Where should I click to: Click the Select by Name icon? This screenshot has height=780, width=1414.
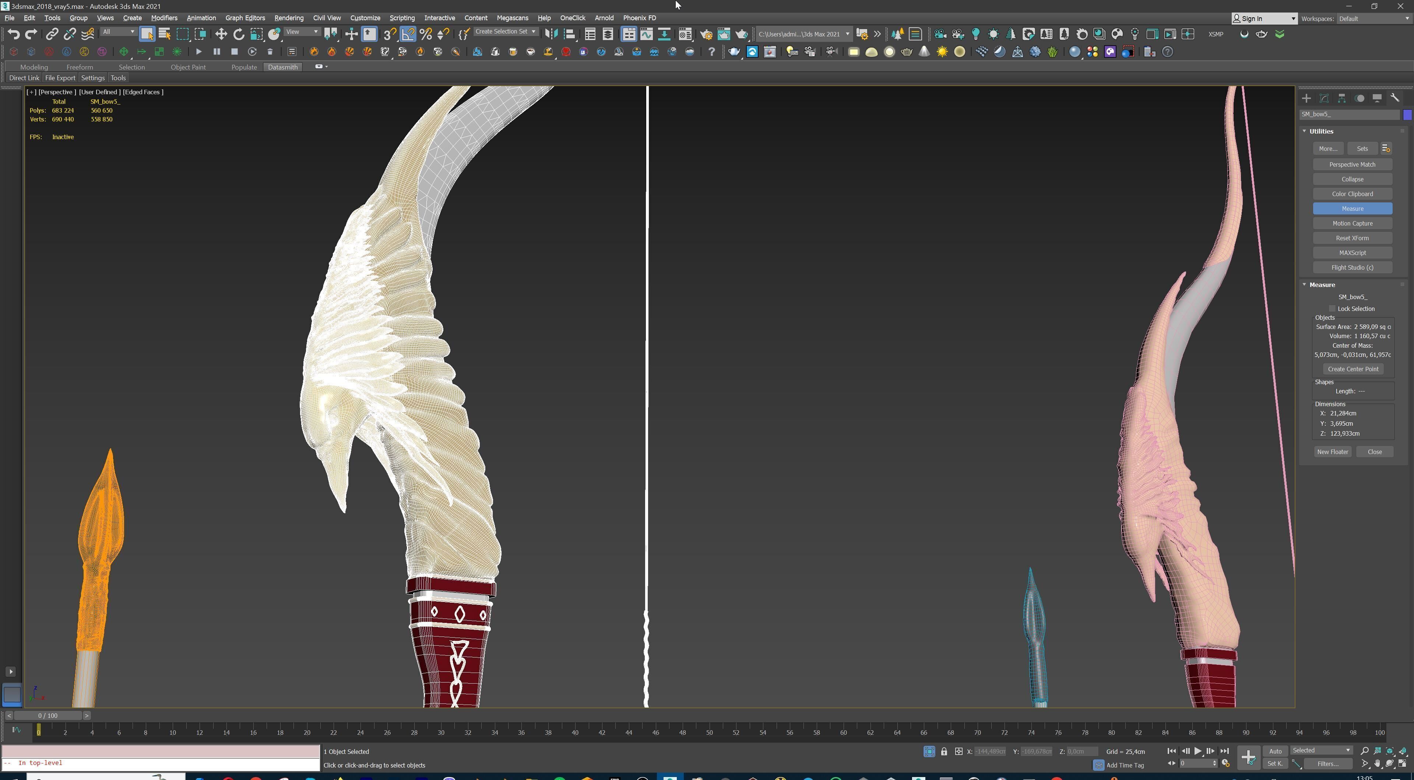164,34
